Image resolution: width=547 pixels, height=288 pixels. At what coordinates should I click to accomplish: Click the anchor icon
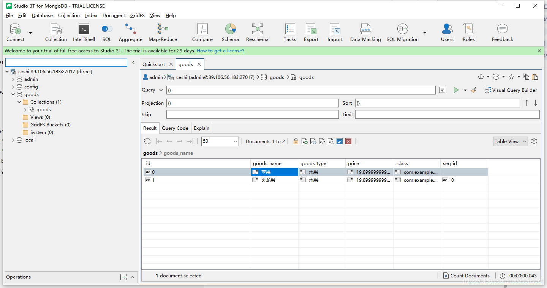(481, 77)
